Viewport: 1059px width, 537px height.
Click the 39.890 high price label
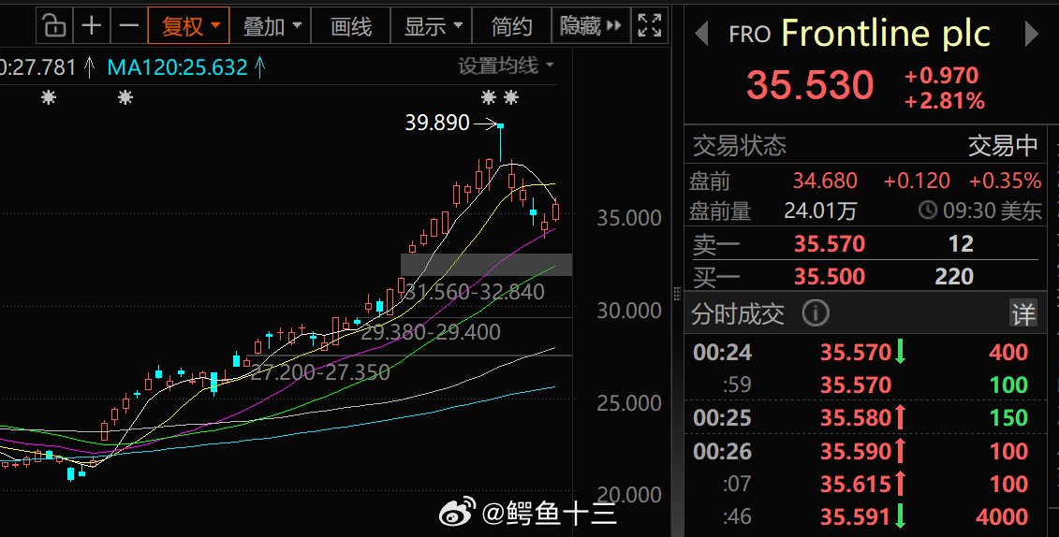click(x=437, y=123)
